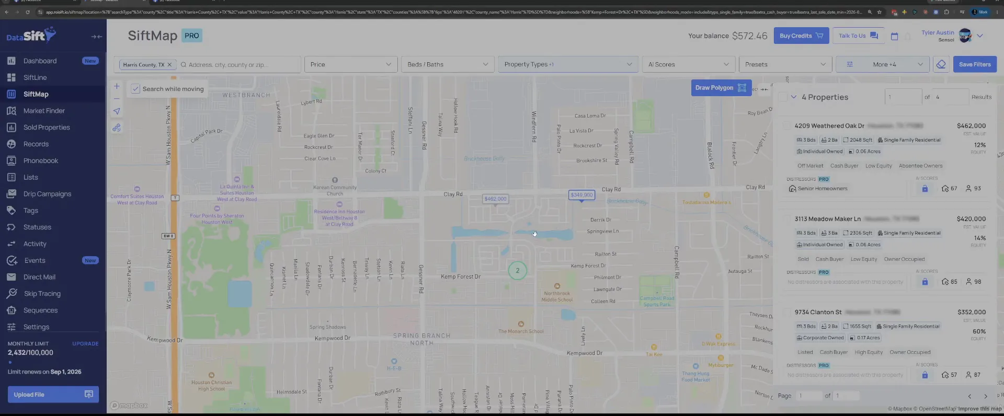This screenshot has width=1004, height=416.
Task: Click the address search input field
Action: click(x=239, y=65)
